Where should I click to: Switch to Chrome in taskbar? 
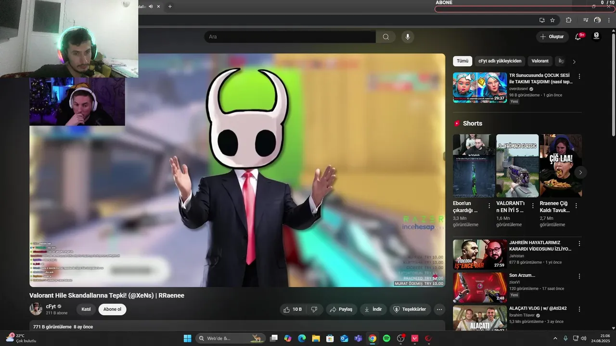point(372,338)
